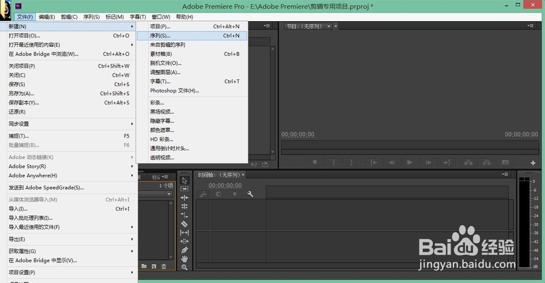Select the Pen tool

coord(185,250)
